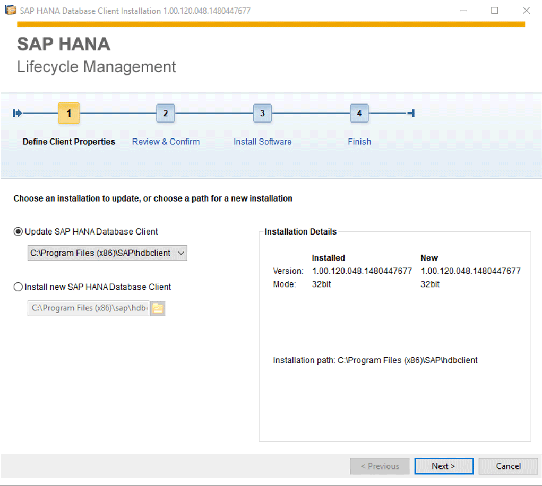Select step 4 box in the wizard

coord(359,113)
